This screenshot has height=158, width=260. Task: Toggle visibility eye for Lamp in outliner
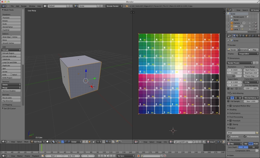tap(250, 29)
